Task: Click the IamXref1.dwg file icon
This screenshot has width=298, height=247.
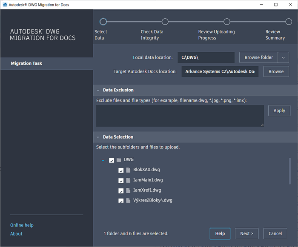Action: pyautogui.click(x=128, y=190)
